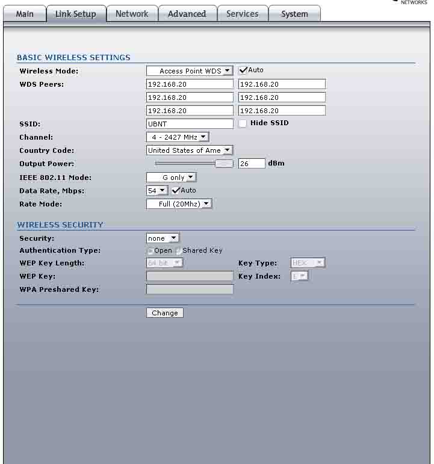Viewport: 434px width, 464px height.
Task: Click the first WDS Peers field in left column
Action: 190,84
